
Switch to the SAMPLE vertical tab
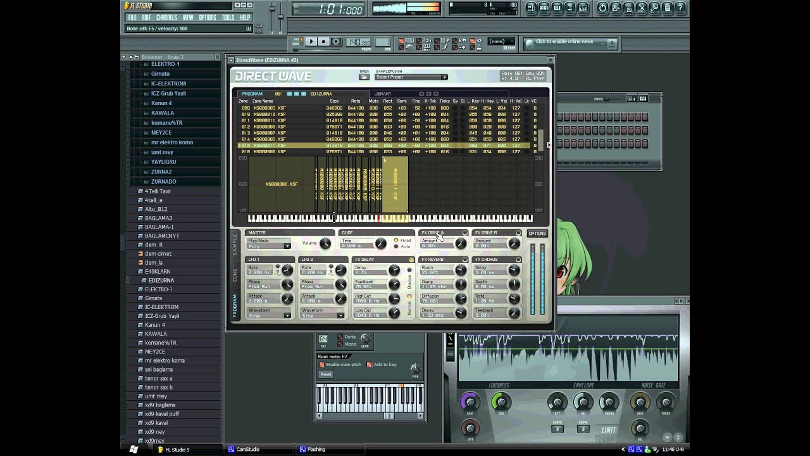pos(235,245)
